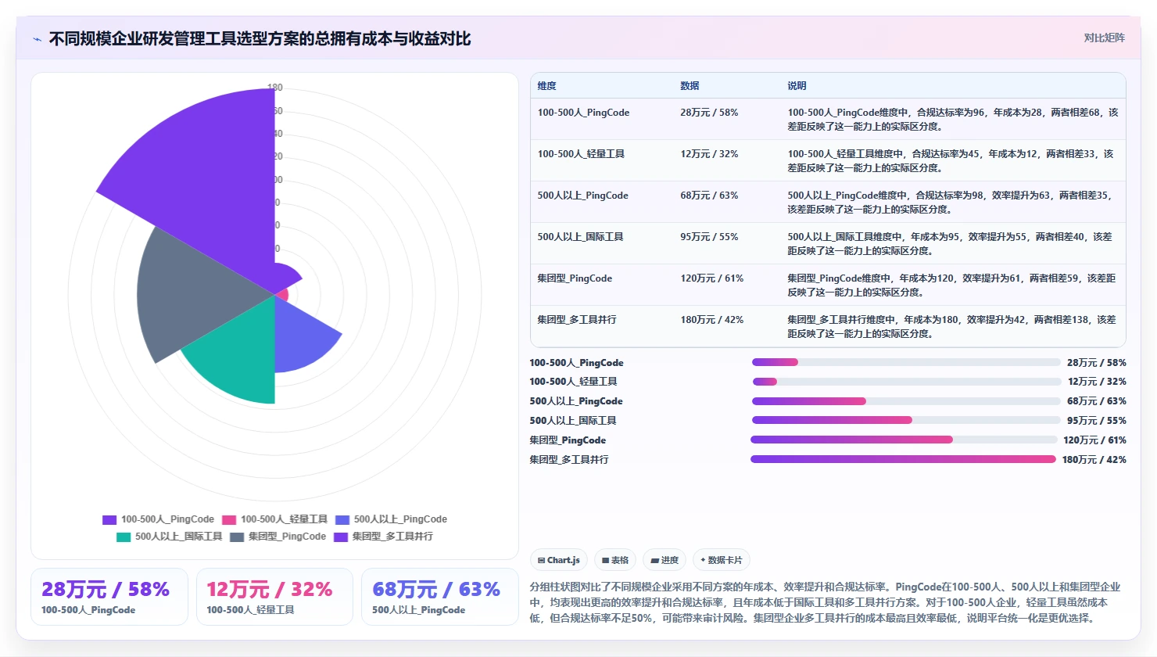Click the 100-500人_轻量工具 progress bar
1157x657 pixels.
[906, 382]
